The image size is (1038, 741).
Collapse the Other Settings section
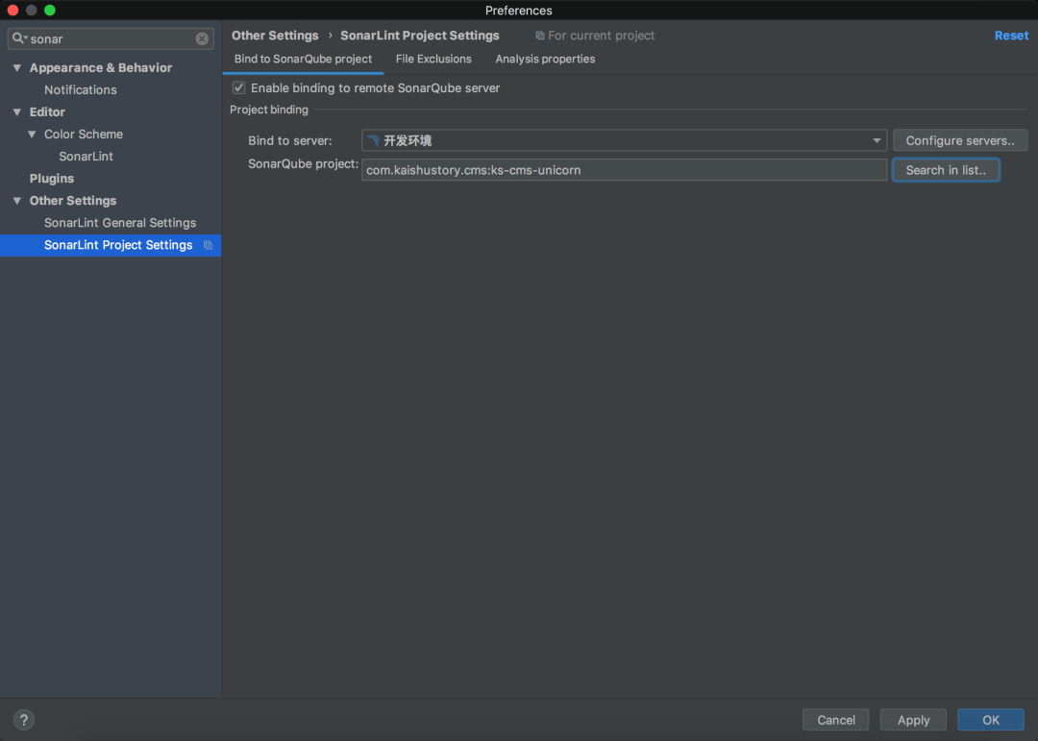(17, 201)
